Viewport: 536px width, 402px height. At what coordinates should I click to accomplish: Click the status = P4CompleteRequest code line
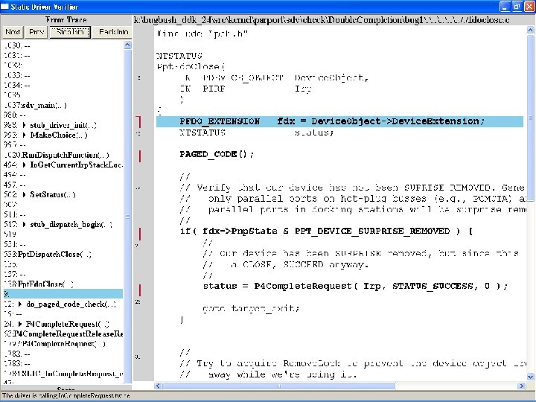(355, 287)
